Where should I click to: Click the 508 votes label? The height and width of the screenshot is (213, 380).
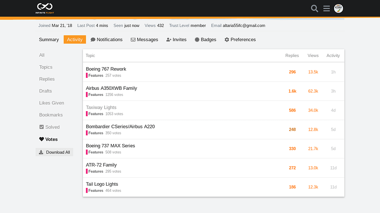click(113, 152)
